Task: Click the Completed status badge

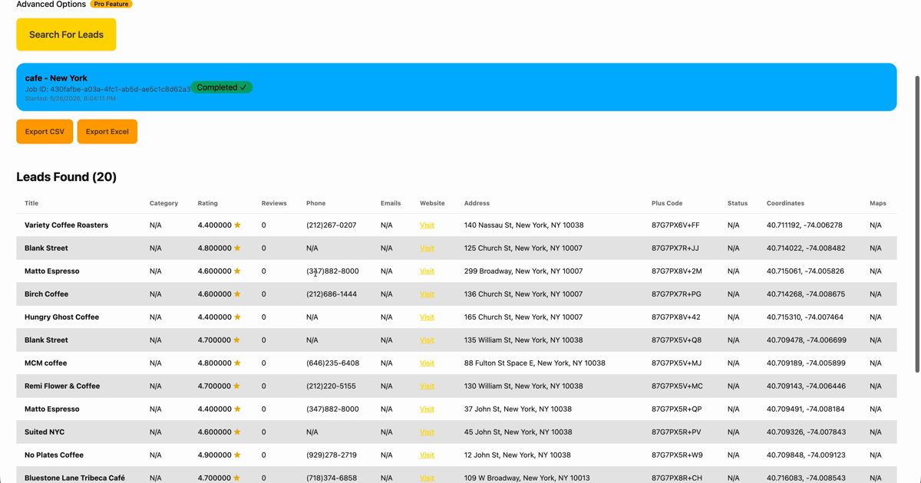Action: click(x=222, y=87)
